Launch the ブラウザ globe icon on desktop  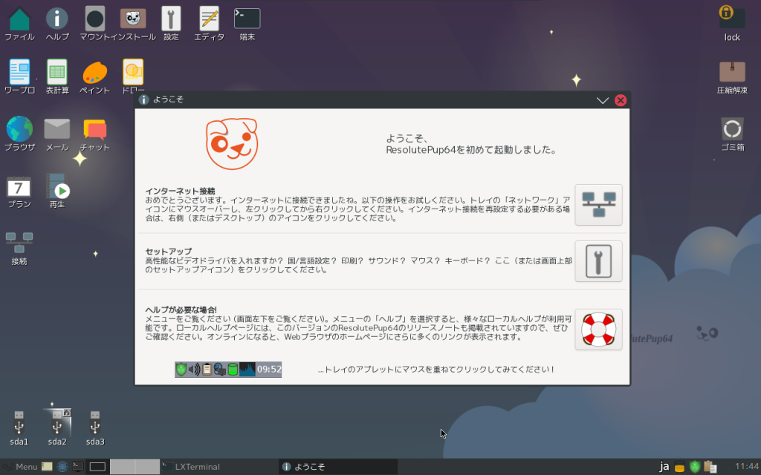pyautogui.click(x=19, y=129)
